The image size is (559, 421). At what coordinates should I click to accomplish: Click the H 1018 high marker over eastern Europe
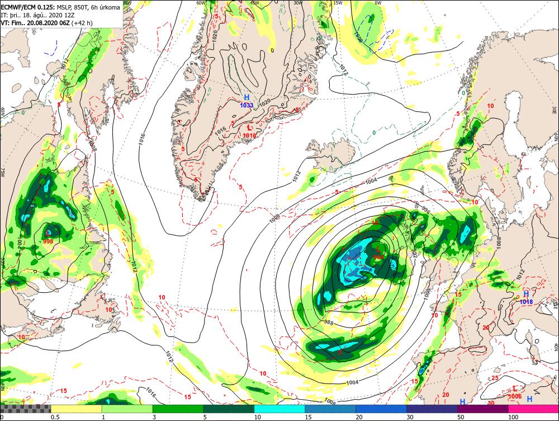click(526, 297)
